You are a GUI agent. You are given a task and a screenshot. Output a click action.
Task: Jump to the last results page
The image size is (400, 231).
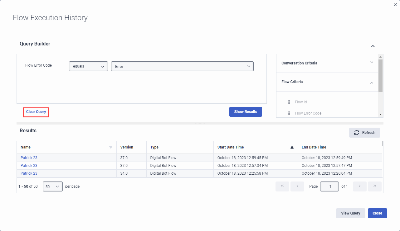(x=374, y=186)
